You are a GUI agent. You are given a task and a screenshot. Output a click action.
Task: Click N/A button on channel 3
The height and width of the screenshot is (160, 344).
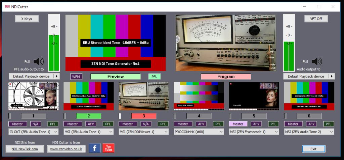pyautogui.click(x=146, y=124)
